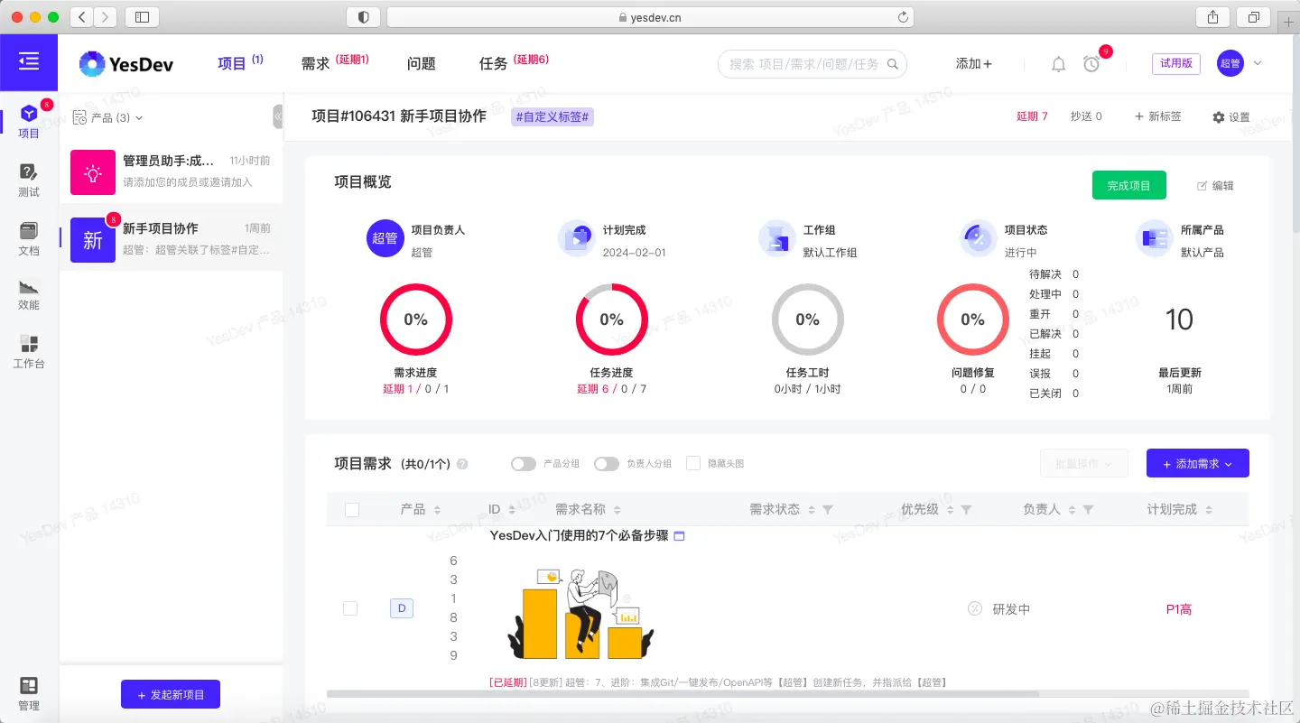The image size is (1300, 723).
Task: Click the 工作组 icon
Action: click(776, 238)
